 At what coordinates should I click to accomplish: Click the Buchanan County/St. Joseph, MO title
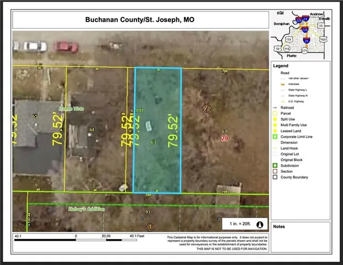click(139, 20)
